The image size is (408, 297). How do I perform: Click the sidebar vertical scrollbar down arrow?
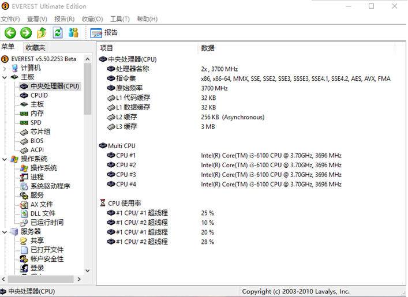coord(88,270)
